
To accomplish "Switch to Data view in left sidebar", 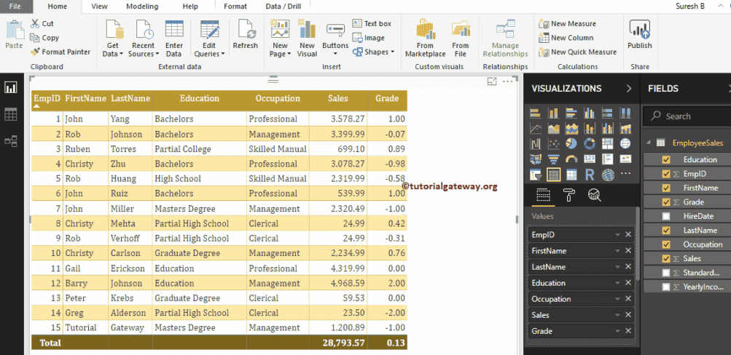I will (x=11, y=114).
